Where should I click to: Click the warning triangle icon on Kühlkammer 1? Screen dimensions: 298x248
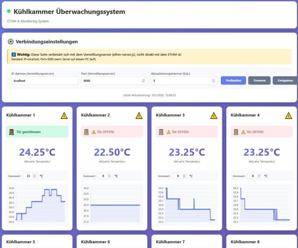pos(64,115)
